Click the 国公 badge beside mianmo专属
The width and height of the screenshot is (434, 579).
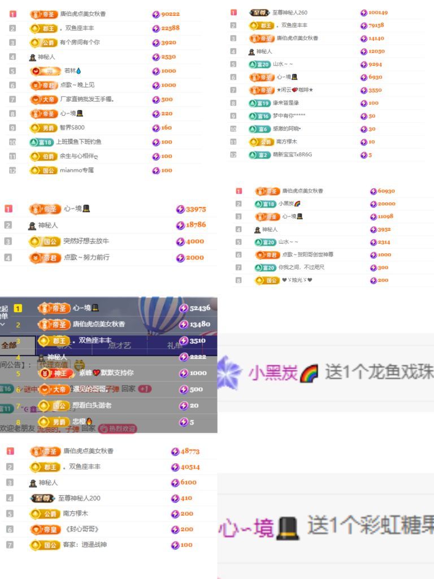(44, 171)
